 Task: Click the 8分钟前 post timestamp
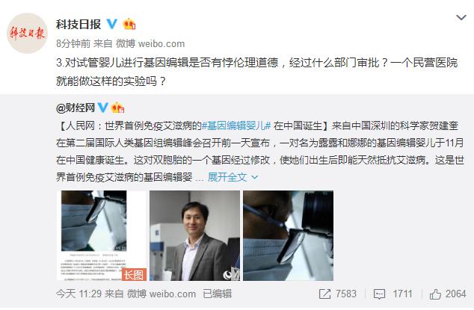click(x=73, y=43)
